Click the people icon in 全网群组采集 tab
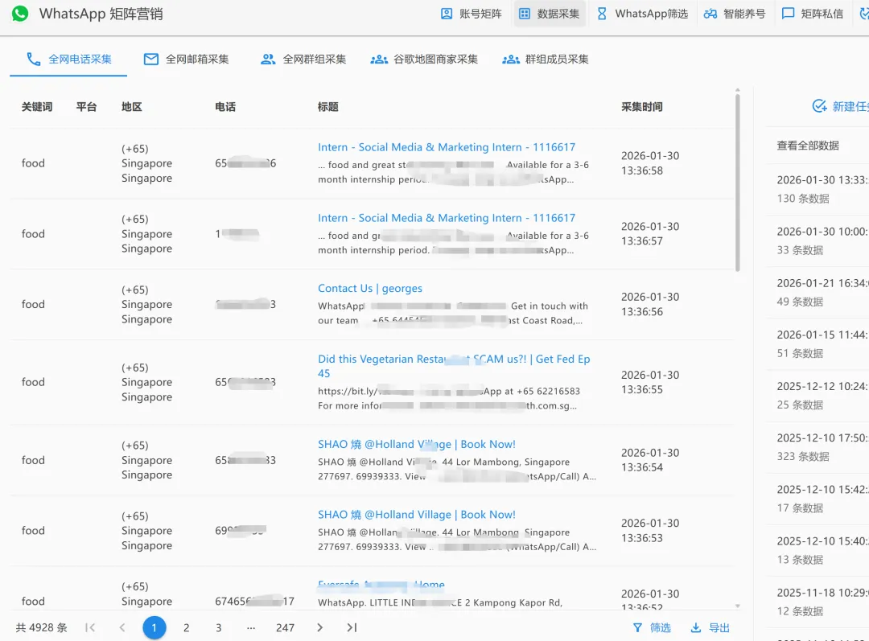 coord(268,60)
